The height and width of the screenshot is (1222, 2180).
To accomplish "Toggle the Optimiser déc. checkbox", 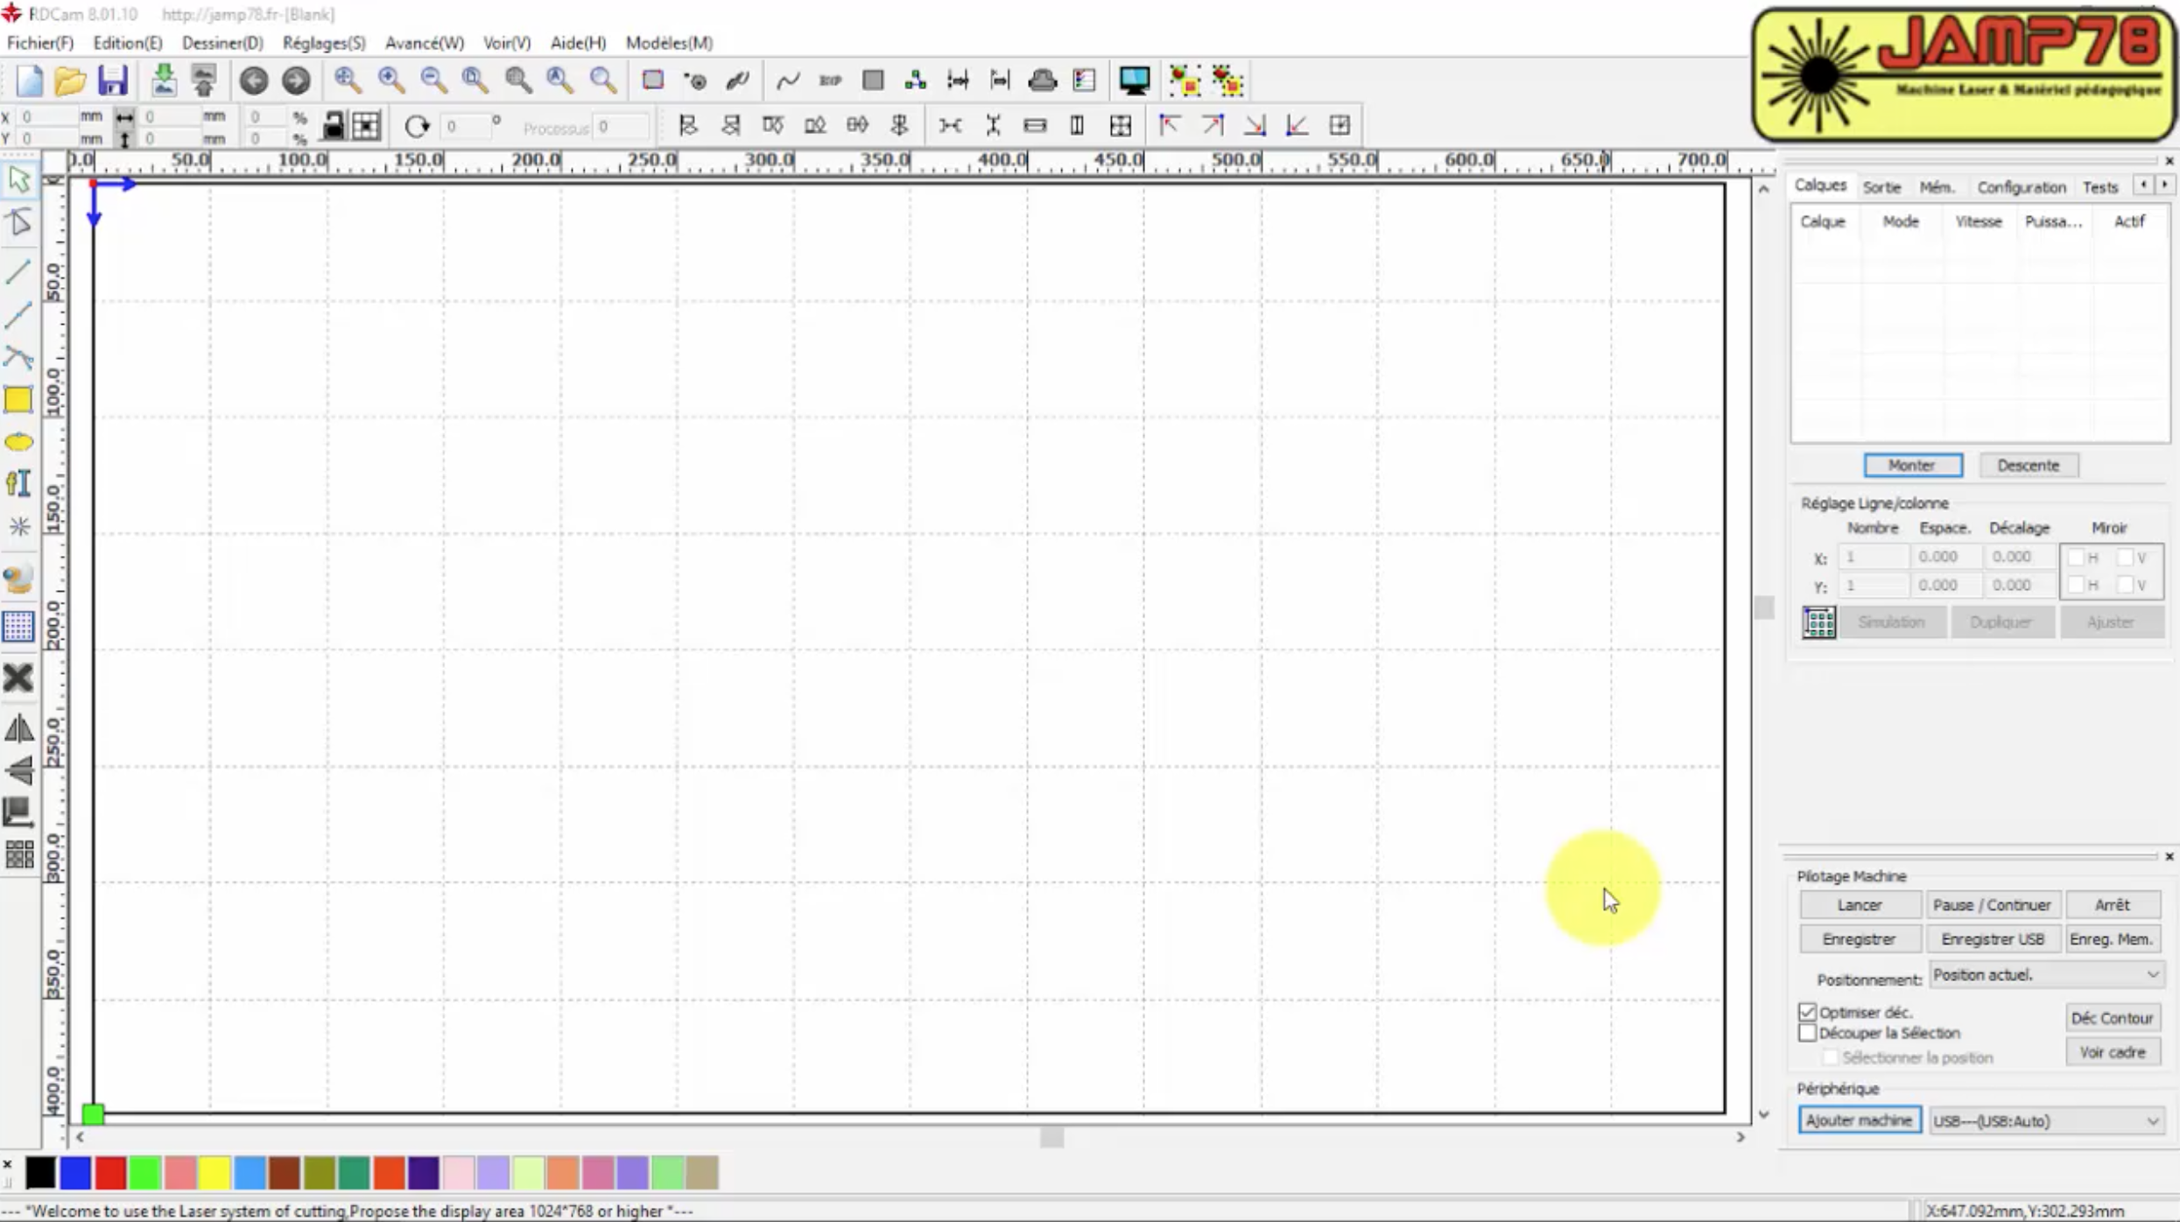I will click(1808, 1012).
